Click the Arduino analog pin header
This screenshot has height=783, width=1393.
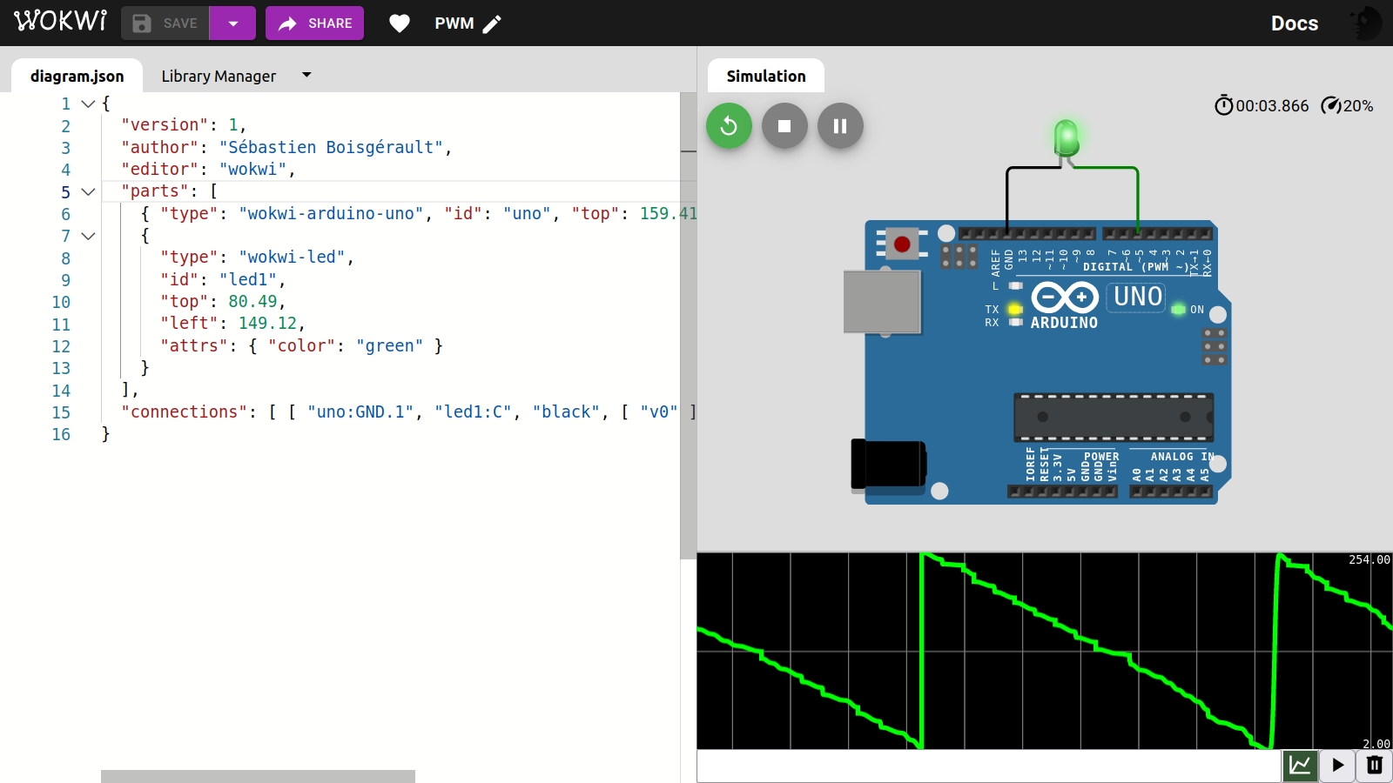point(1171,492)
